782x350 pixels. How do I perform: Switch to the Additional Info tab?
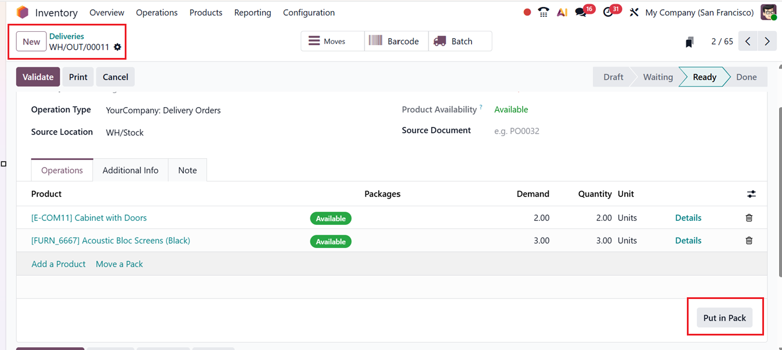[x=130, y=170]
